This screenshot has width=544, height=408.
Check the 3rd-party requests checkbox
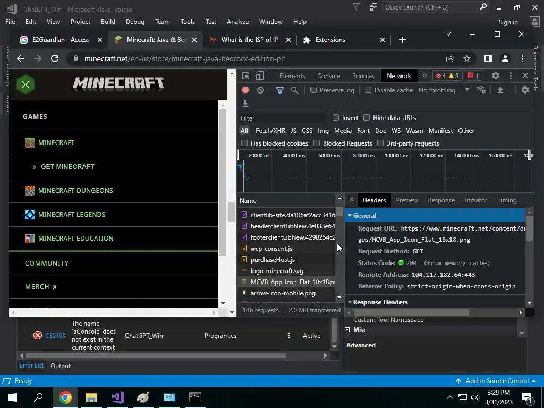pyautogui.click(x=380, y=143)
